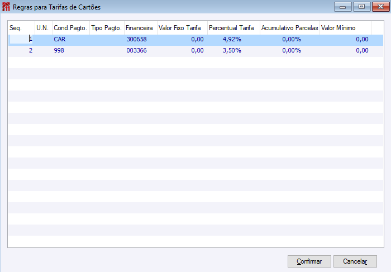Confirm the card tariff rules
Viewport: 391px width, 272px height.
click(309, 261)
